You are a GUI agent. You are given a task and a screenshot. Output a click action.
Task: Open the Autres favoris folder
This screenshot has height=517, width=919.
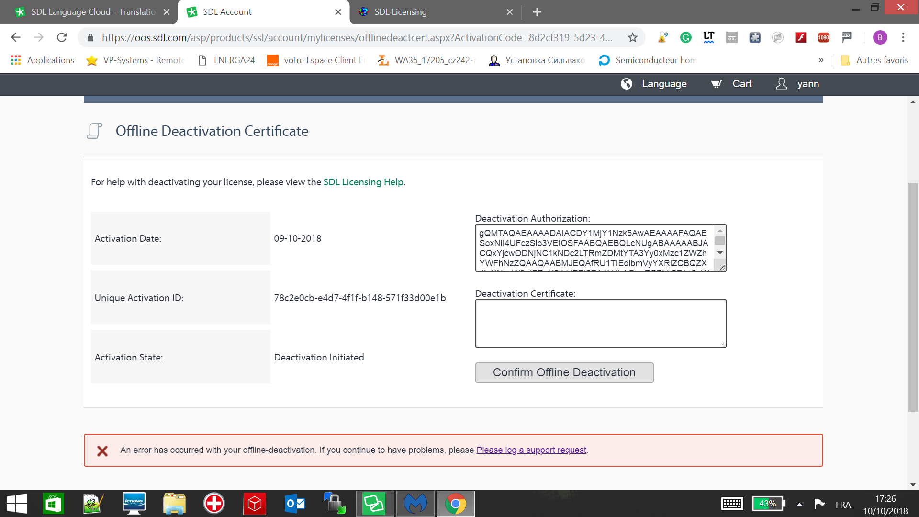point(874,60)
